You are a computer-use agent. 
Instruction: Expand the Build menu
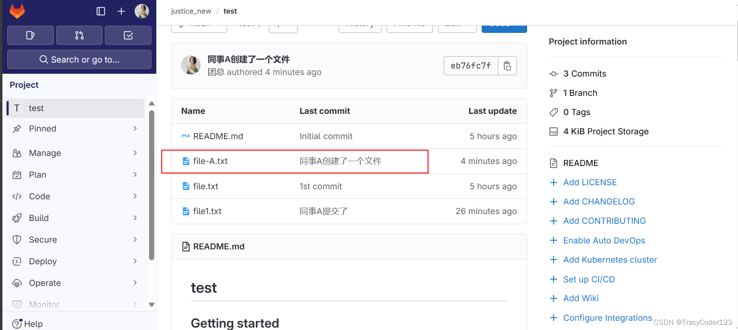[76, 218]
